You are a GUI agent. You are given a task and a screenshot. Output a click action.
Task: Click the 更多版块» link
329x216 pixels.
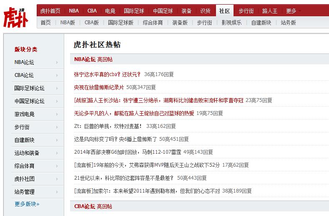[x=27, y=204]
